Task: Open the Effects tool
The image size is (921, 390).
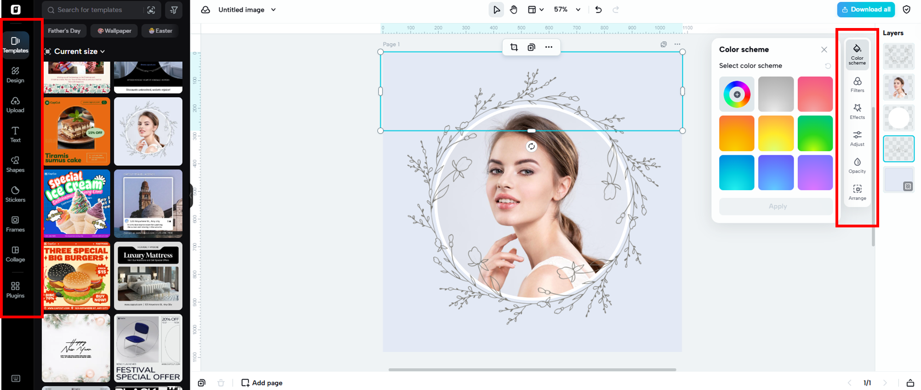Action: click(x=857, y=112)
